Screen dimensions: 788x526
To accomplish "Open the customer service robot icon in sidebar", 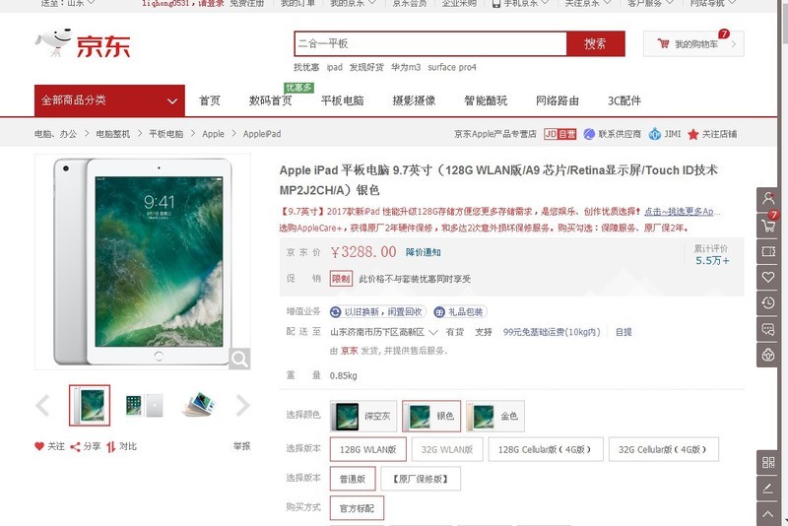I will tap(768, 356).
